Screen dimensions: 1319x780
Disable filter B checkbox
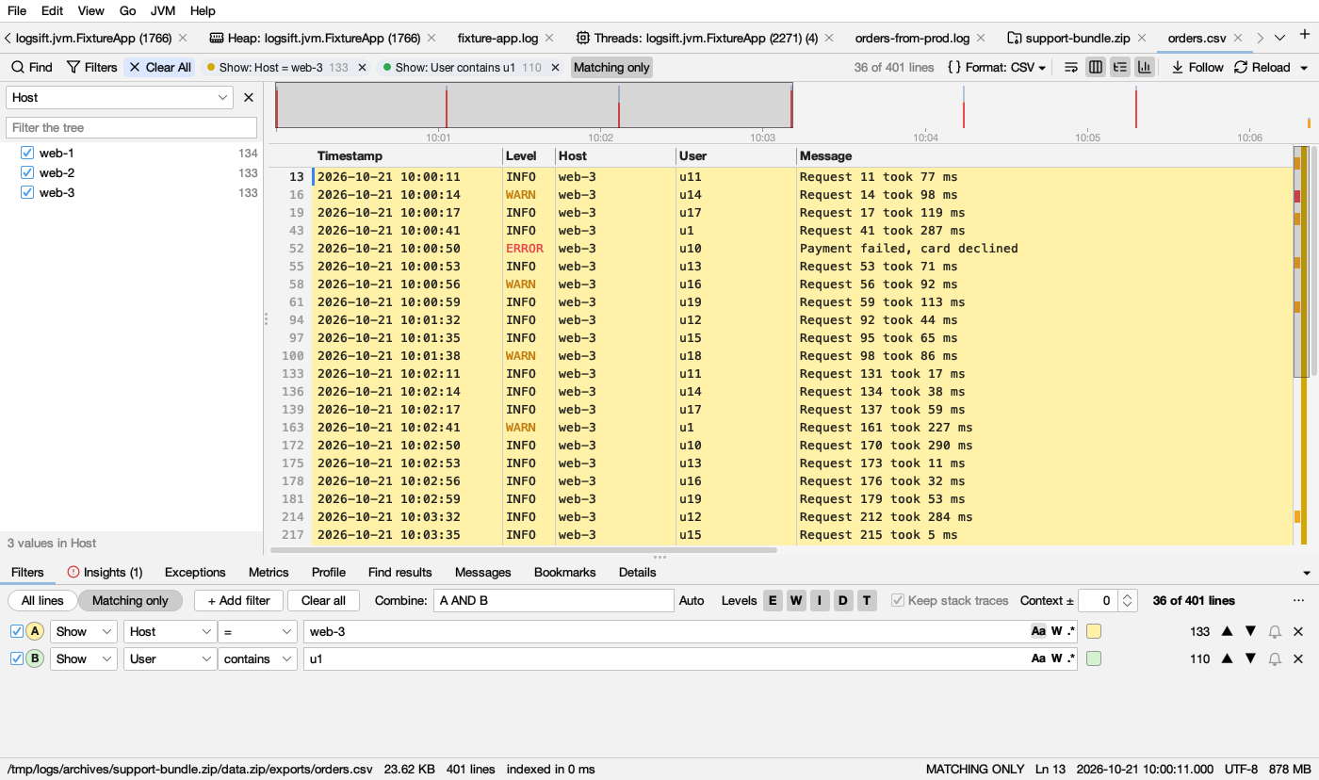(x=16, y=658)
